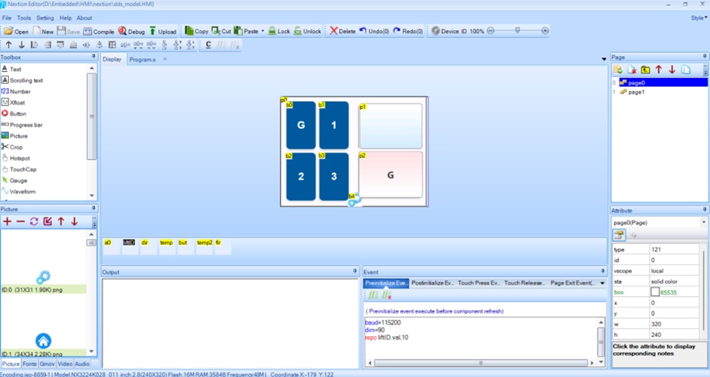Increase zoom with the plus button

pos(545,31)
